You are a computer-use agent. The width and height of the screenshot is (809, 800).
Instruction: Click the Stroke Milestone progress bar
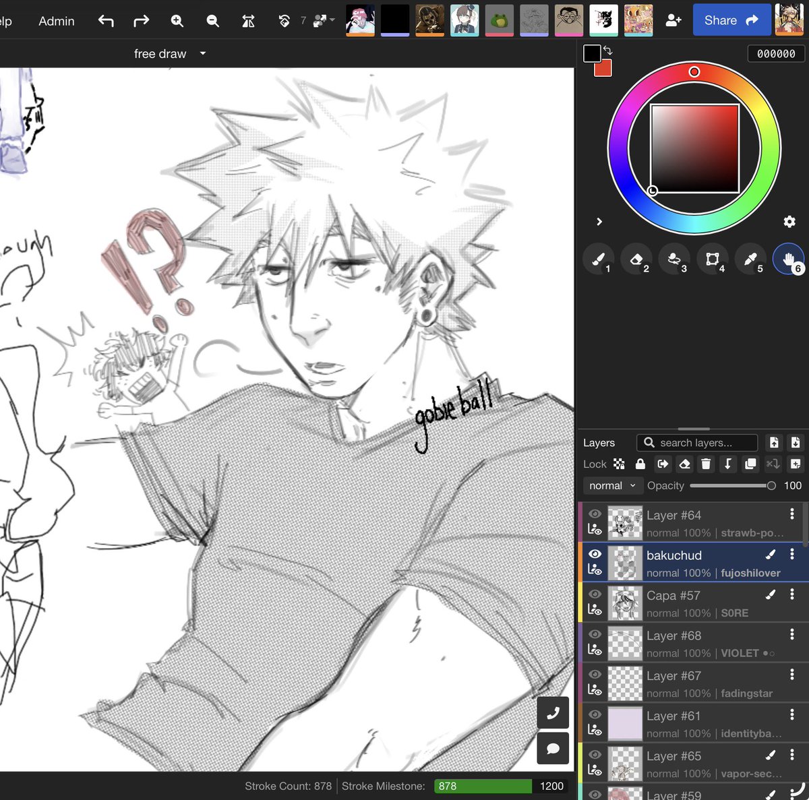pos(500,786)
